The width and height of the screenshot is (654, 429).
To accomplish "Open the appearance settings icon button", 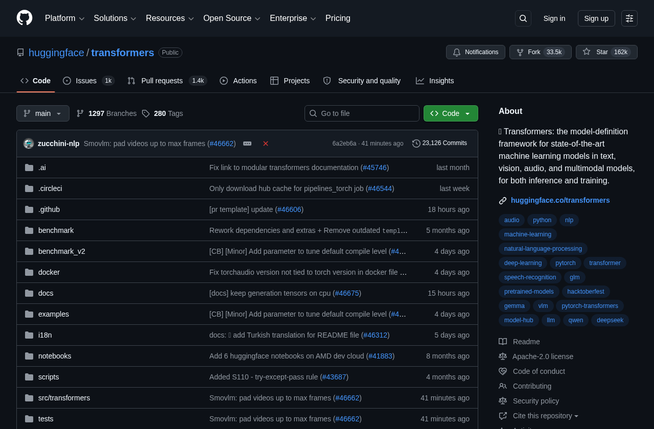I will tap(629, 18).
